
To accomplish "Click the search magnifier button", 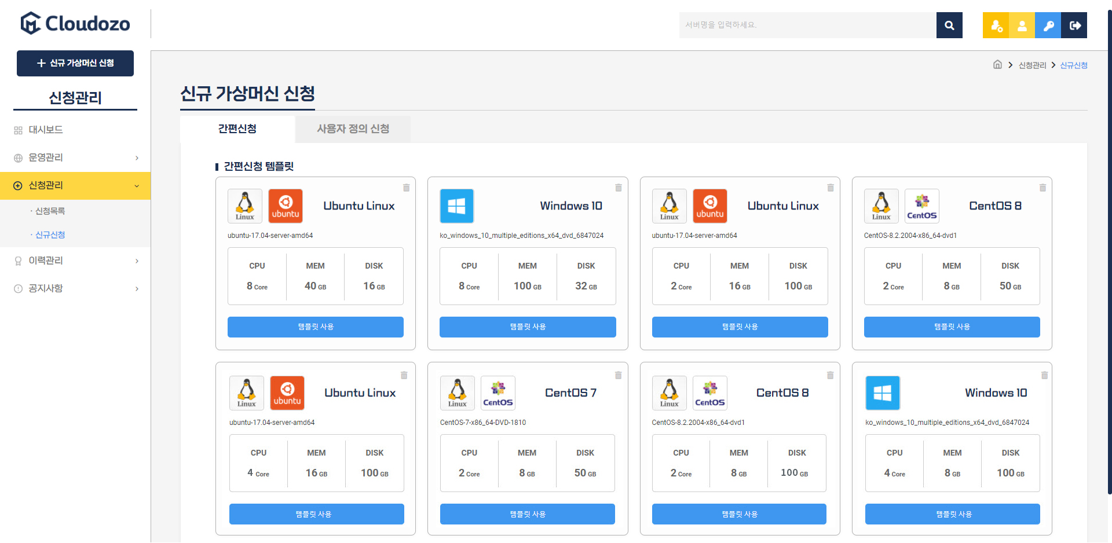I will (949, 25).
